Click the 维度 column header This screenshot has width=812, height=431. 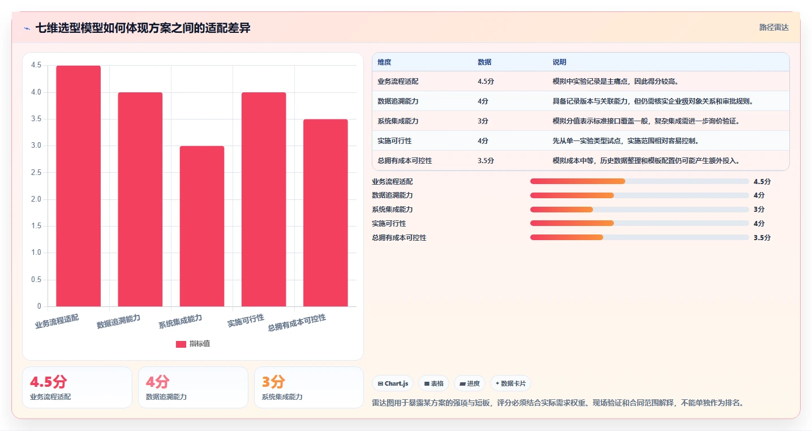384,62
